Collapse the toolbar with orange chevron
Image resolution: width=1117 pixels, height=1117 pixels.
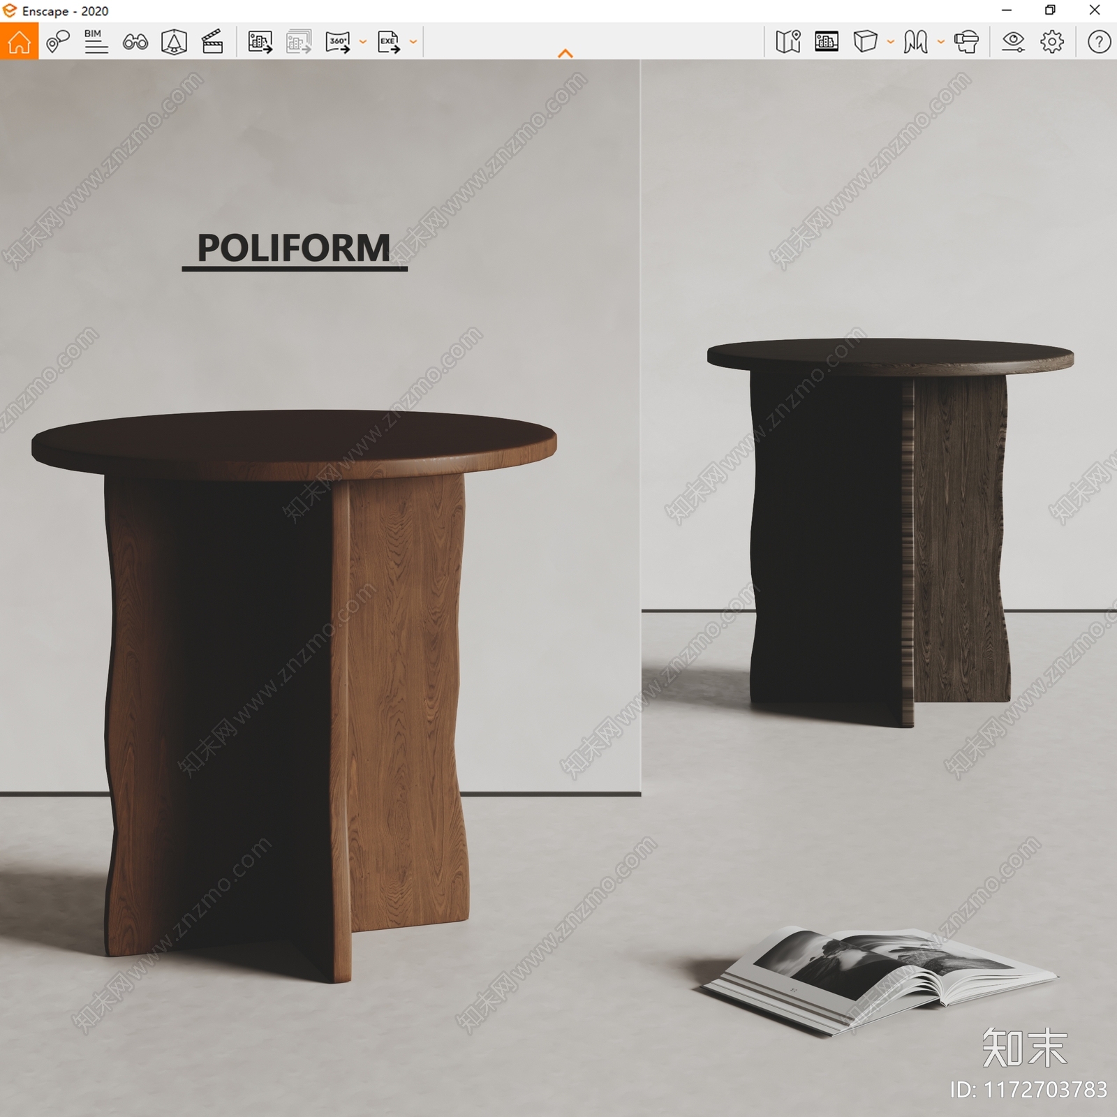tap(565, 53)
